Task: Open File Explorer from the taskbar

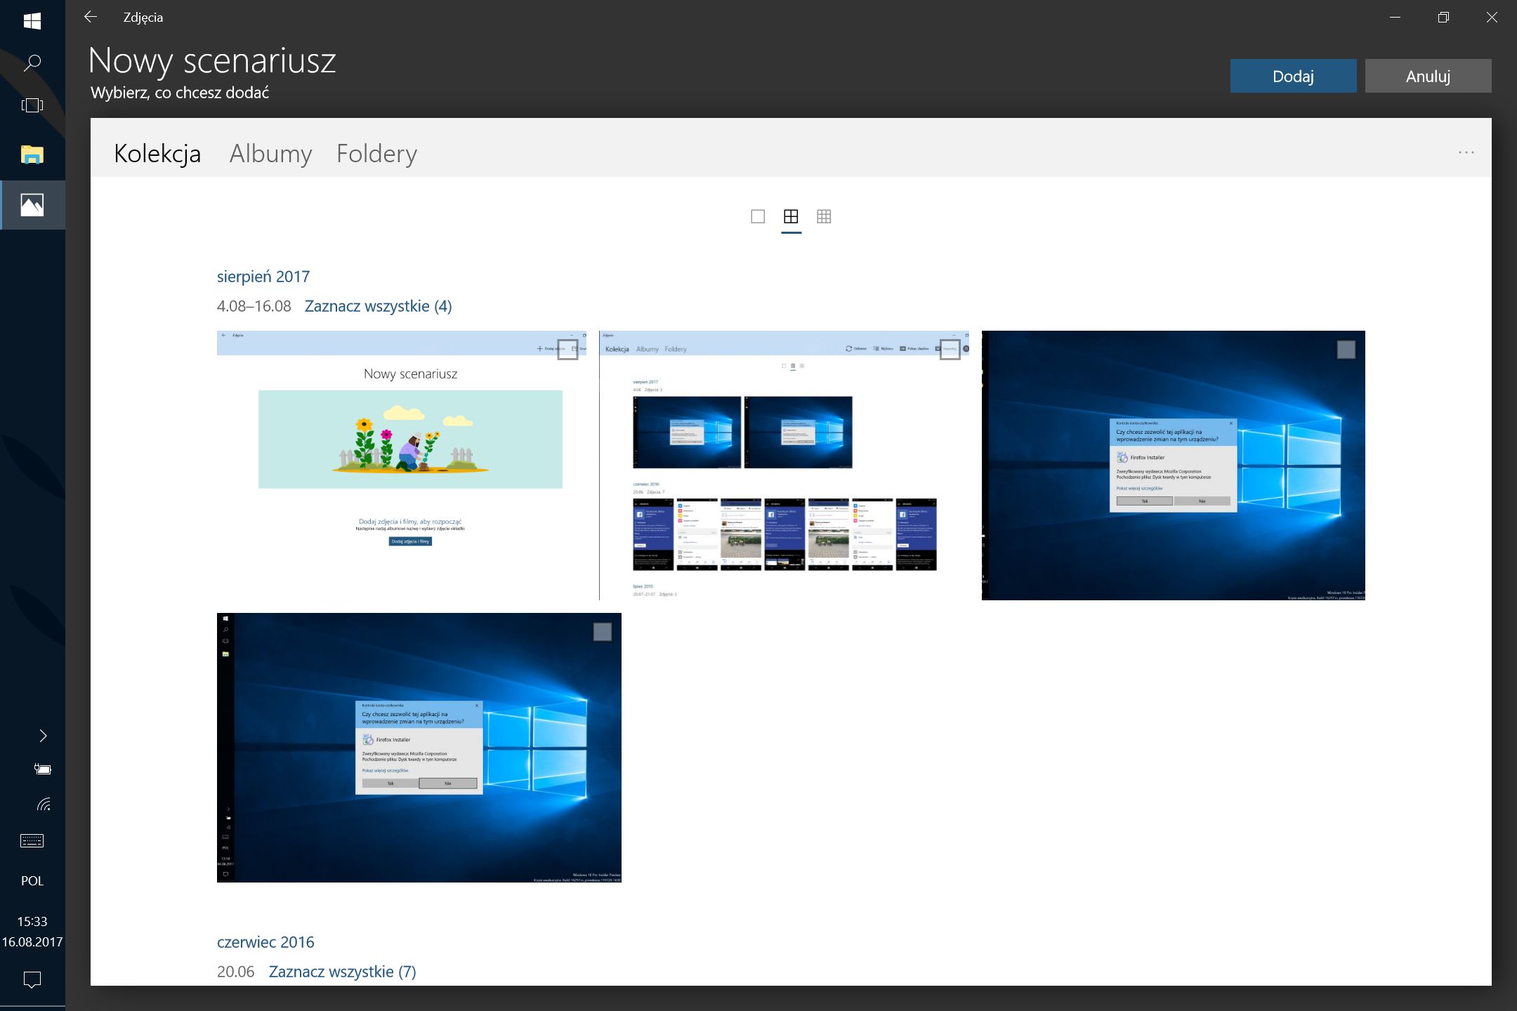Action: (x=32, y=154)
